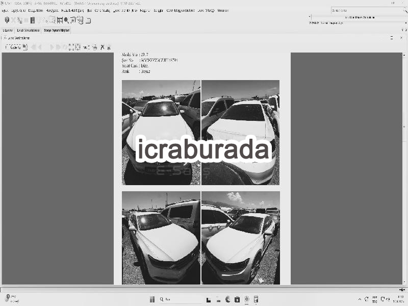Screen dimensions: 408x306
Task: Click the "Renk : Beyaz" line in the document
Action: [x=136, y=71]
